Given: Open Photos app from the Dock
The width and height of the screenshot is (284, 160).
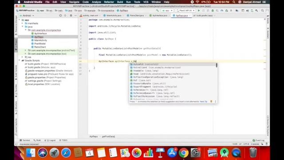Looking at the screenshot, I should [x=137, y=153].
